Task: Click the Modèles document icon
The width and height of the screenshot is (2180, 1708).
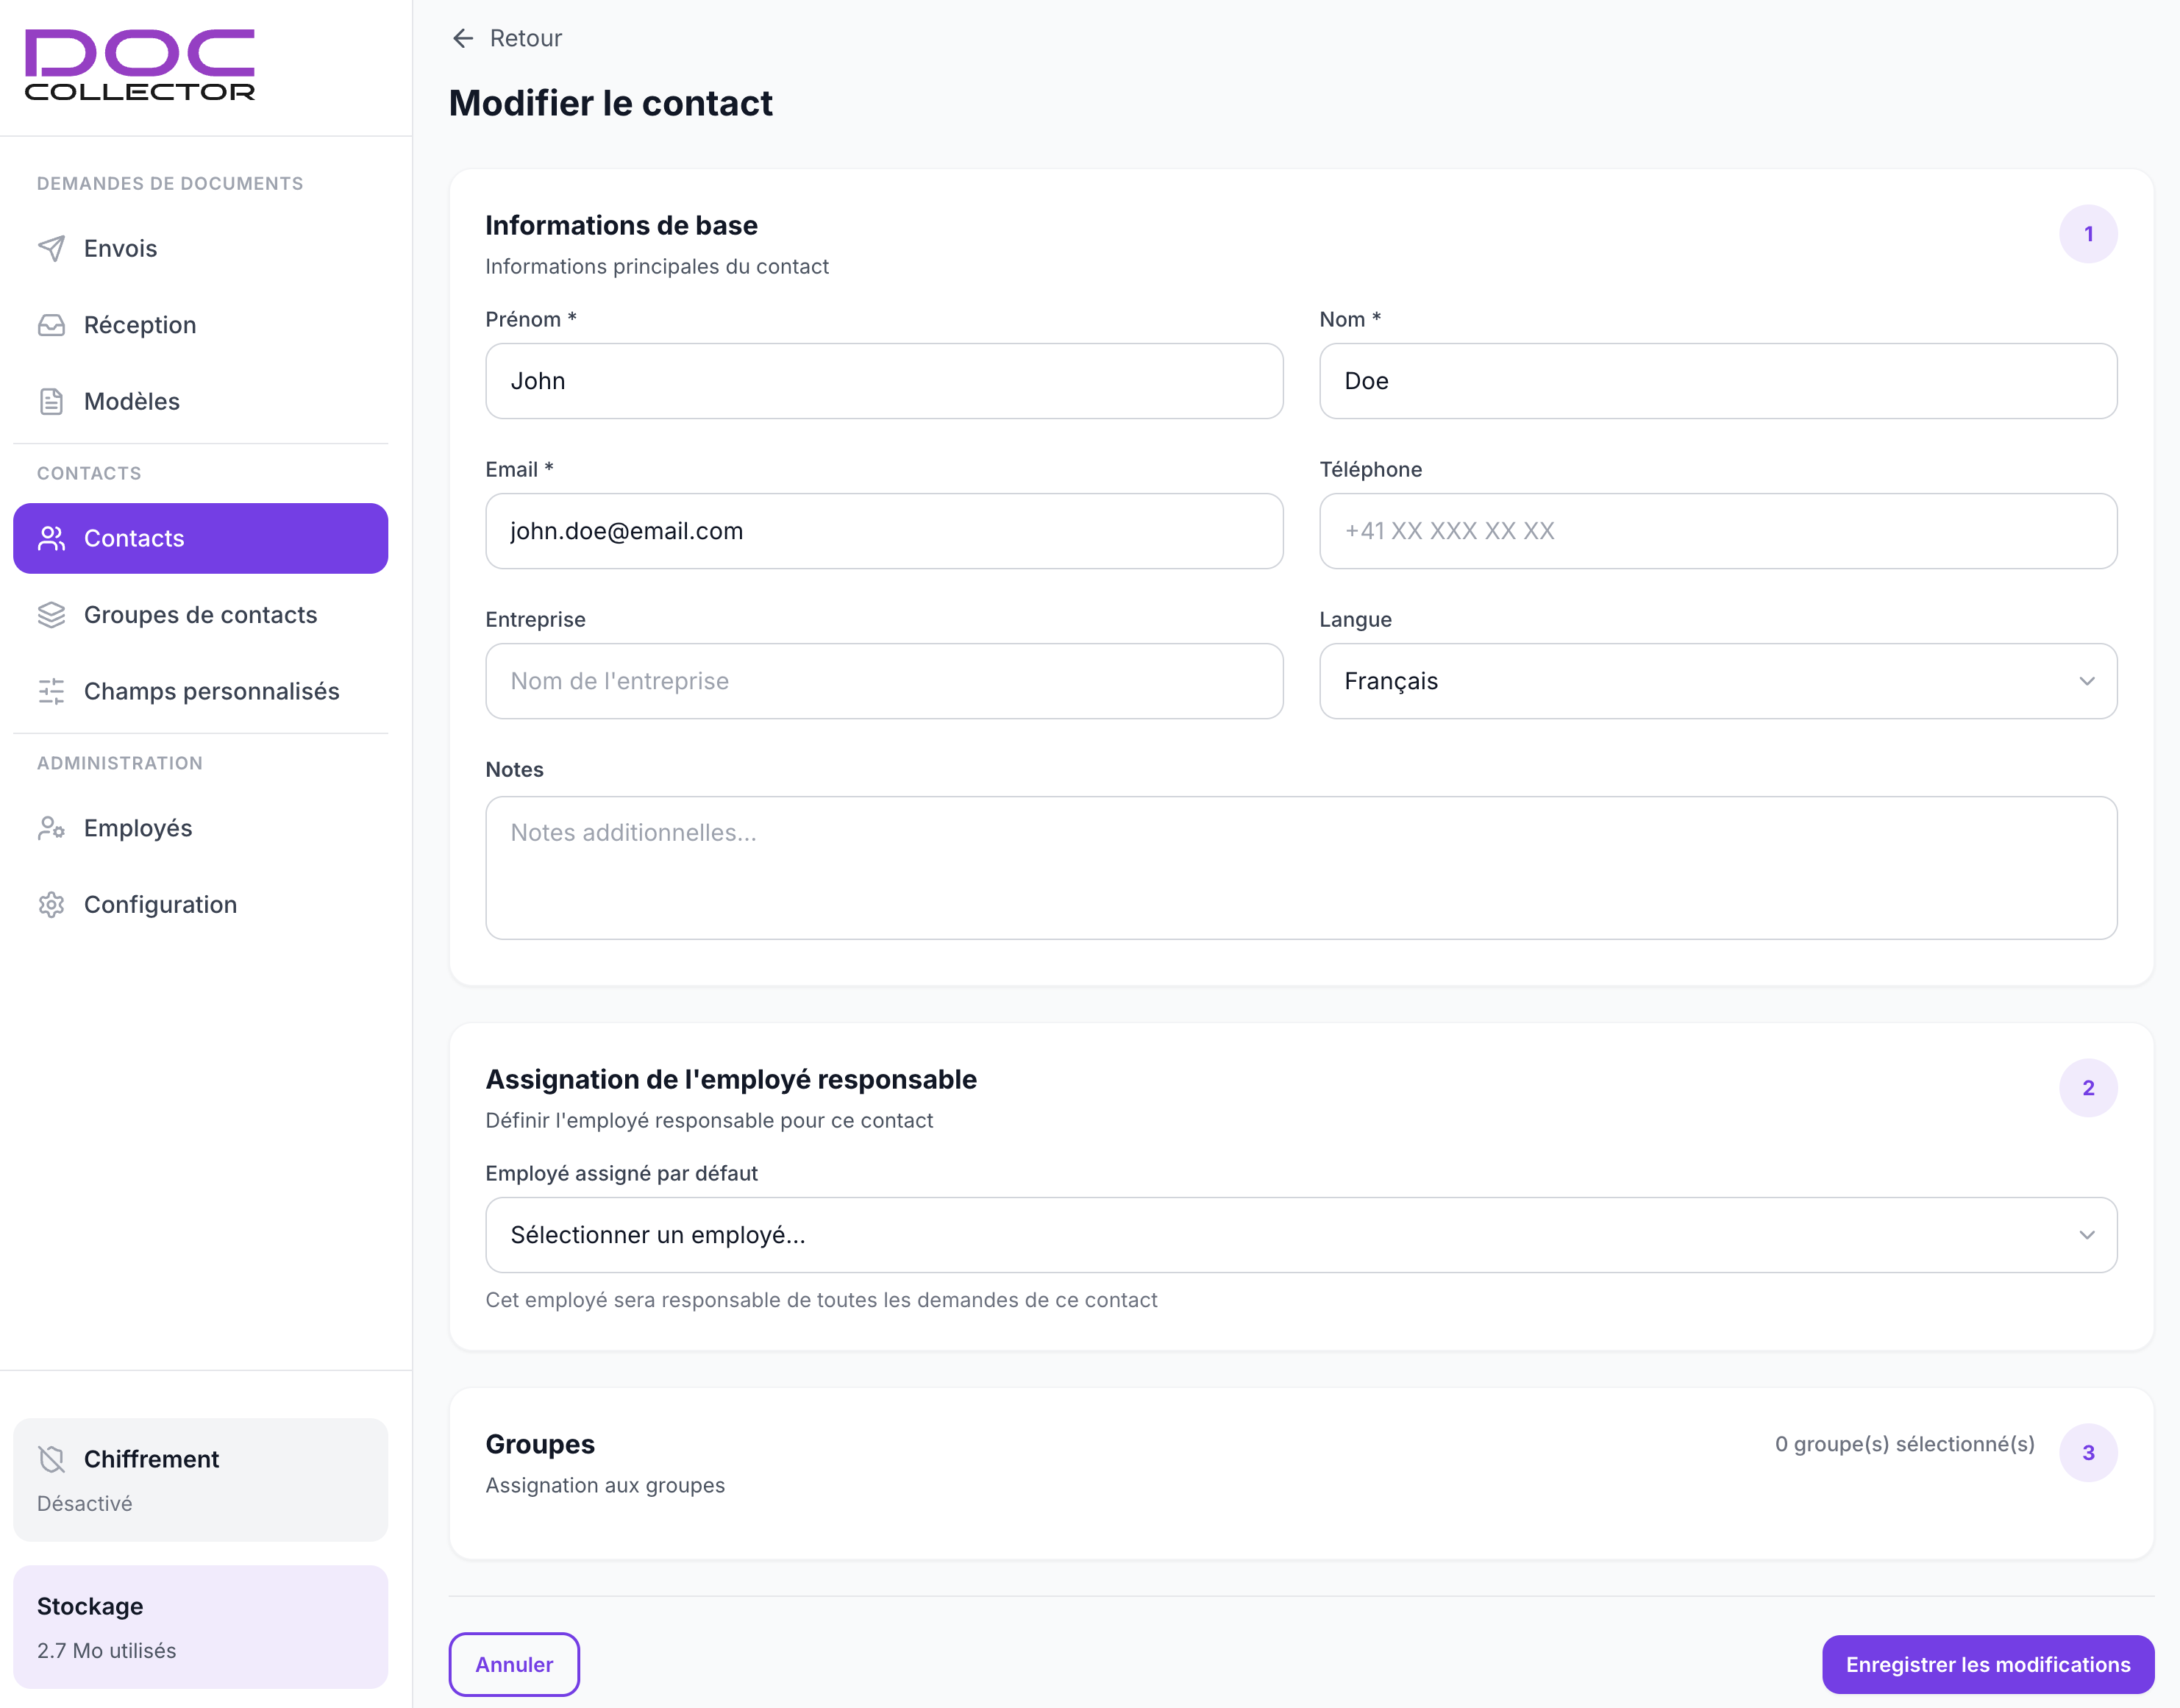Action: (x=51, y=401)
